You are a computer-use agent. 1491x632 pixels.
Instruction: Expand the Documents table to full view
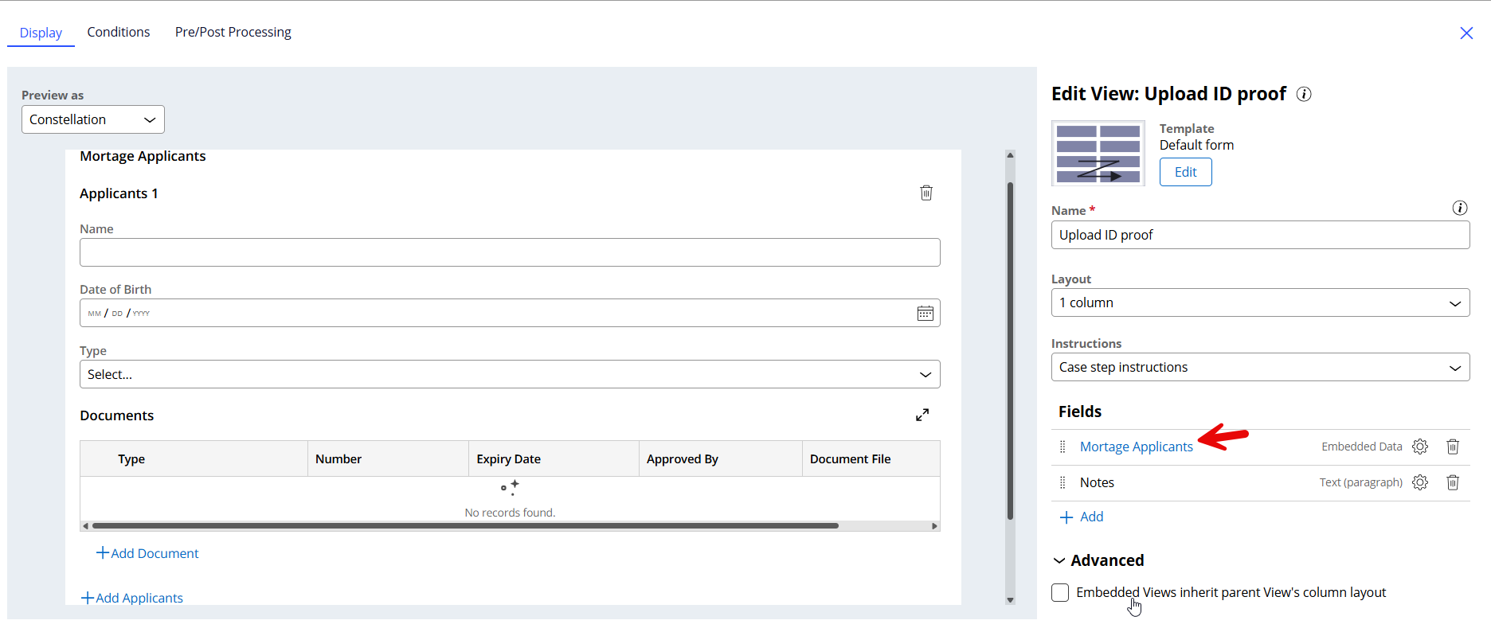(x=922, y=415)
